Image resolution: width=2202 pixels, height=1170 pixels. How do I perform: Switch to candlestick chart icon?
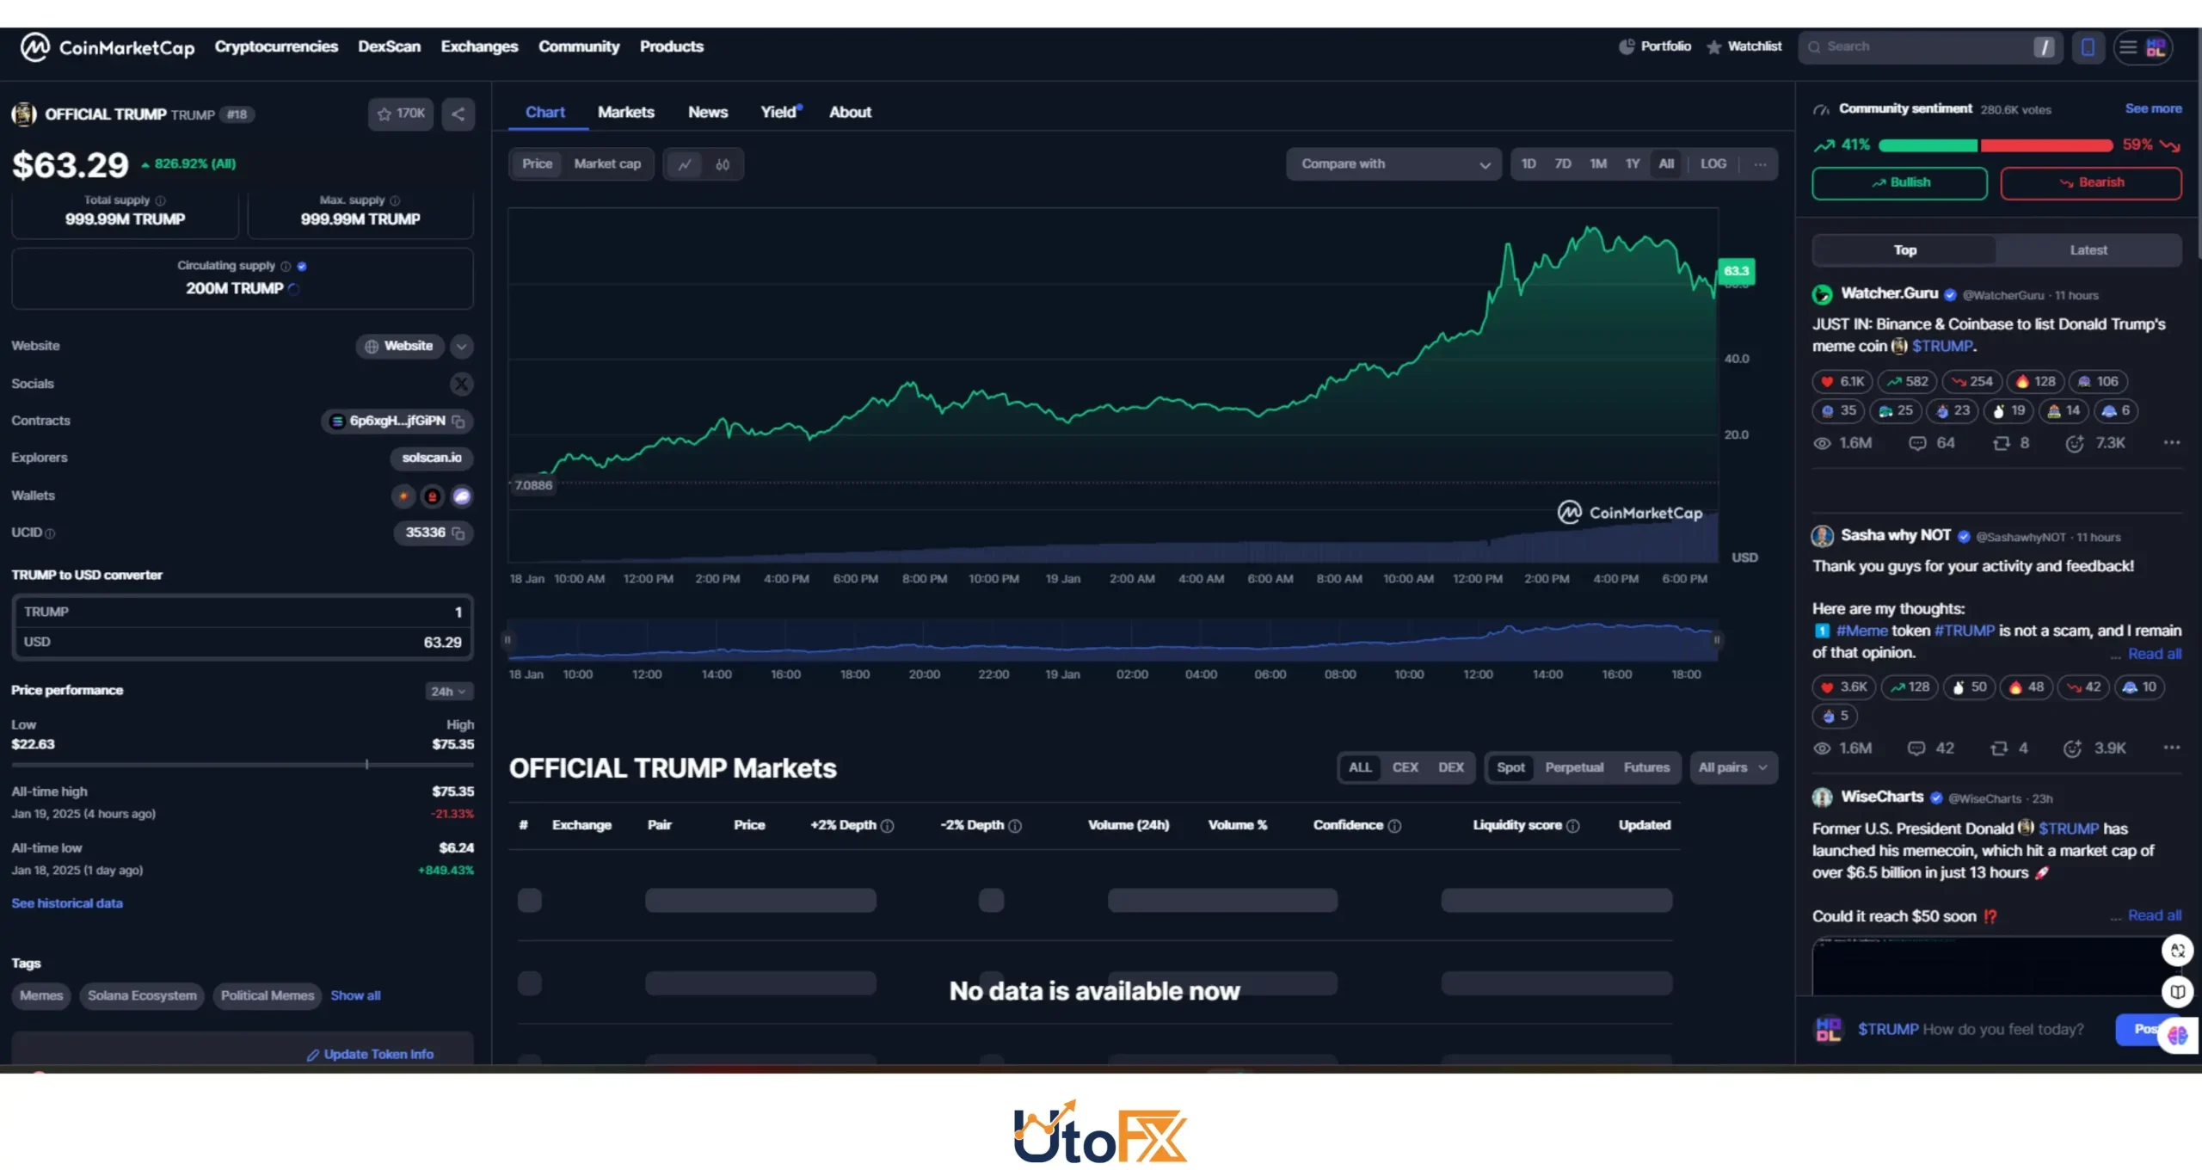pyautogui.click(x=723, y=164)
